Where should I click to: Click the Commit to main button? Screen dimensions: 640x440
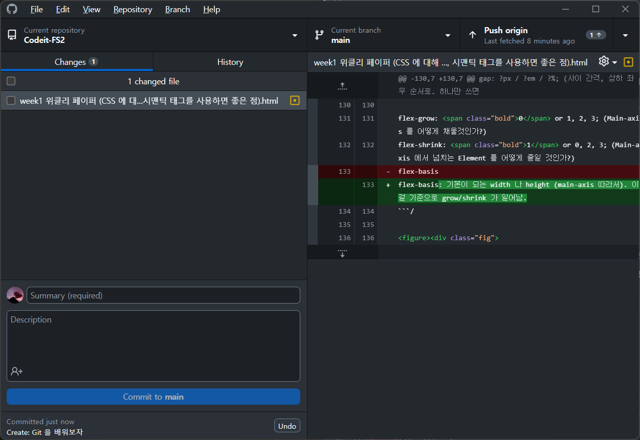click(153, 397)
